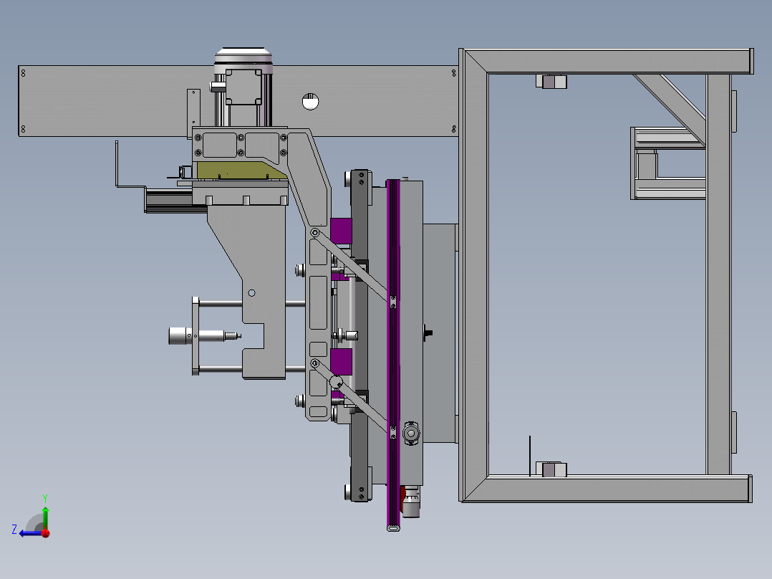Image resolution: width=772 pixels, height=579 pixels.
Task: Select the upper link arm pivot pin
Action: 315,233
